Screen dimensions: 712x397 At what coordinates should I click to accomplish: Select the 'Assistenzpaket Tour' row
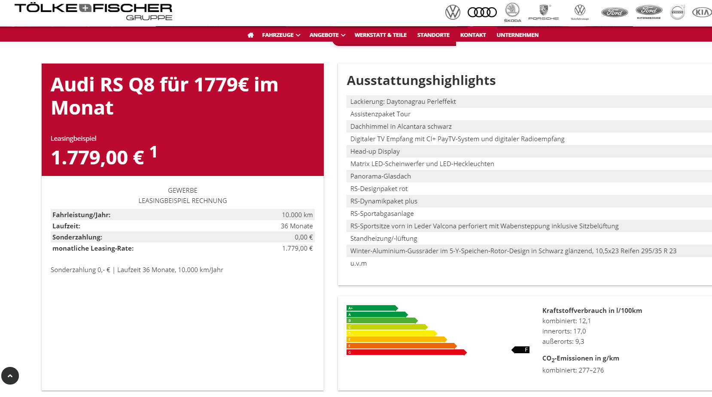click(529, 114)
